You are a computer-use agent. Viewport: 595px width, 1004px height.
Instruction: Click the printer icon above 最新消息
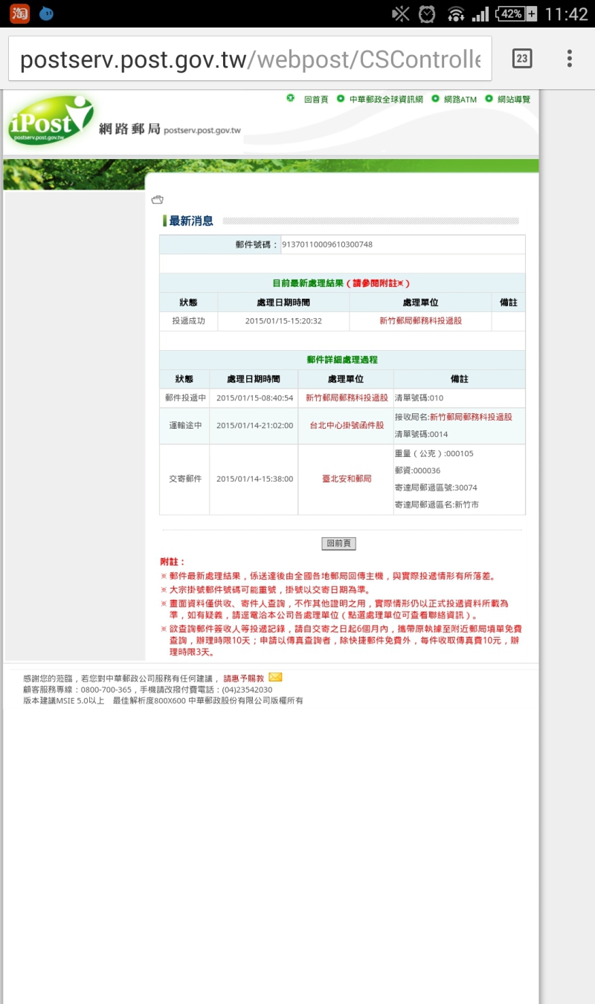coord(157,199)
